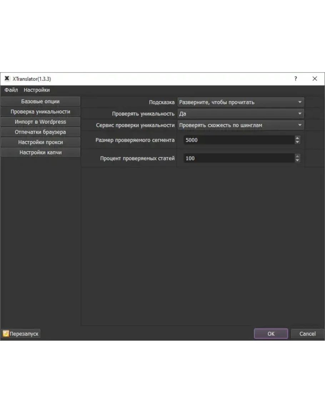This screenshot has height=413, width=325.
Task: Click the question mark help button
Action: tap(296, 79)
